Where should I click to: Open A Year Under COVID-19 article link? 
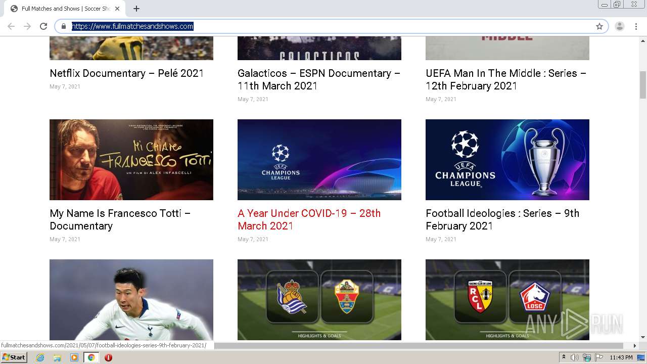(x=309, y=219)
